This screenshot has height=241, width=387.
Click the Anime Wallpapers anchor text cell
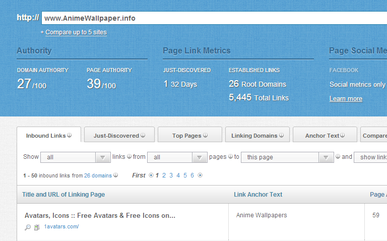(262, 215)
